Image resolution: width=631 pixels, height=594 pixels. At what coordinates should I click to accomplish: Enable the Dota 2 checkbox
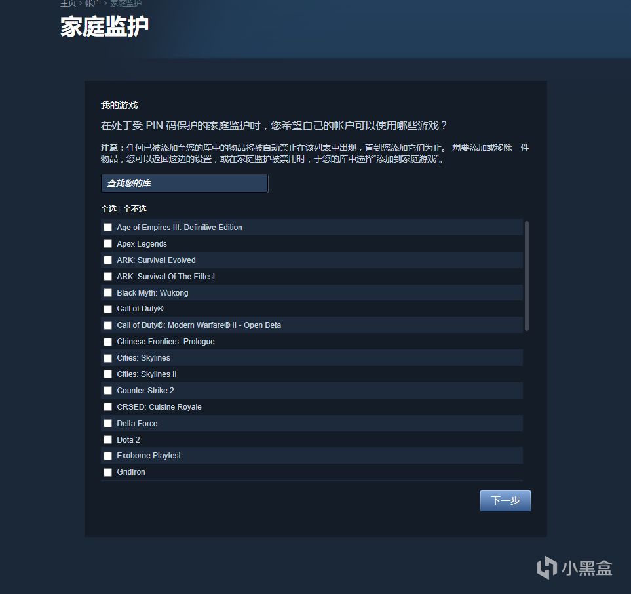coord(107,439)
